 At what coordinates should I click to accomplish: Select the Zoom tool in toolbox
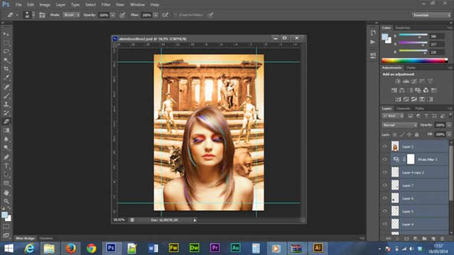click(x=7, y=201)
